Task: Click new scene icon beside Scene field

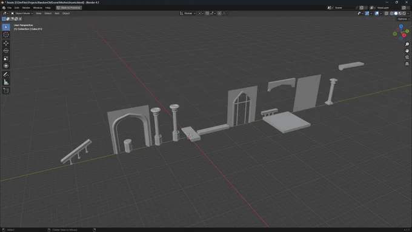Action: (361, 8)
